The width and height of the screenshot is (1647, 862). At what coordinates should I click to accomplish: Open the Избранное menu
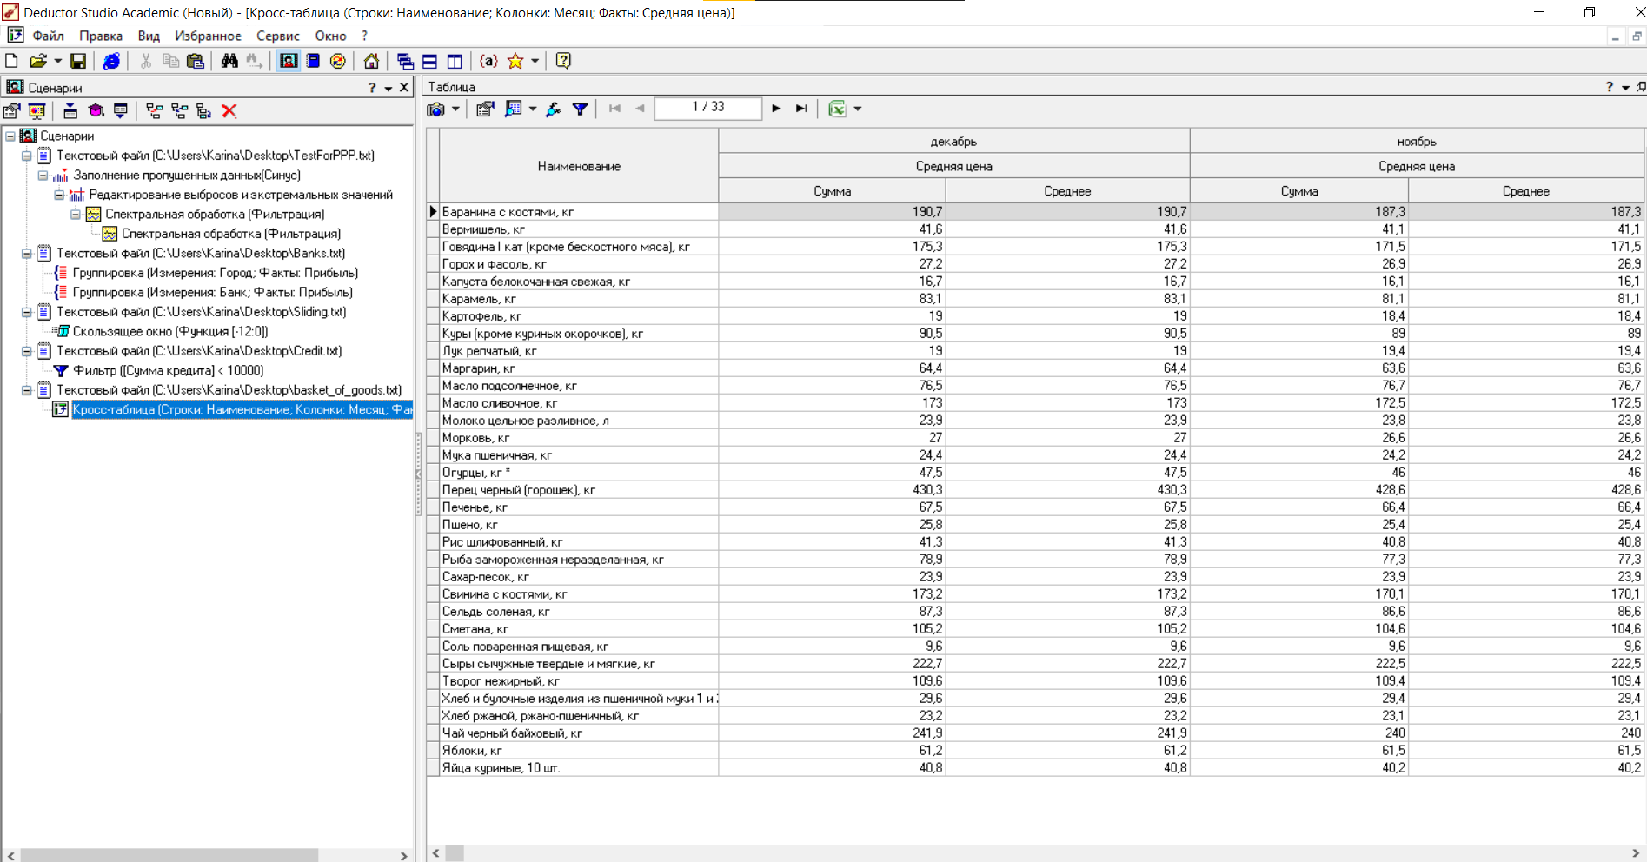[x=208, y=36]
